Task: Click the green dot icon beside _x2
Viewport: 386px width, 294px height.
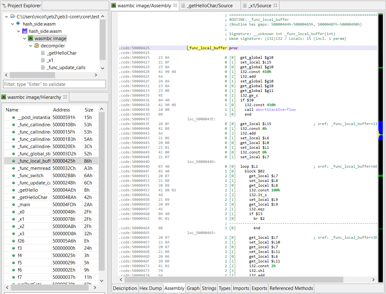Action: point(14,226)
